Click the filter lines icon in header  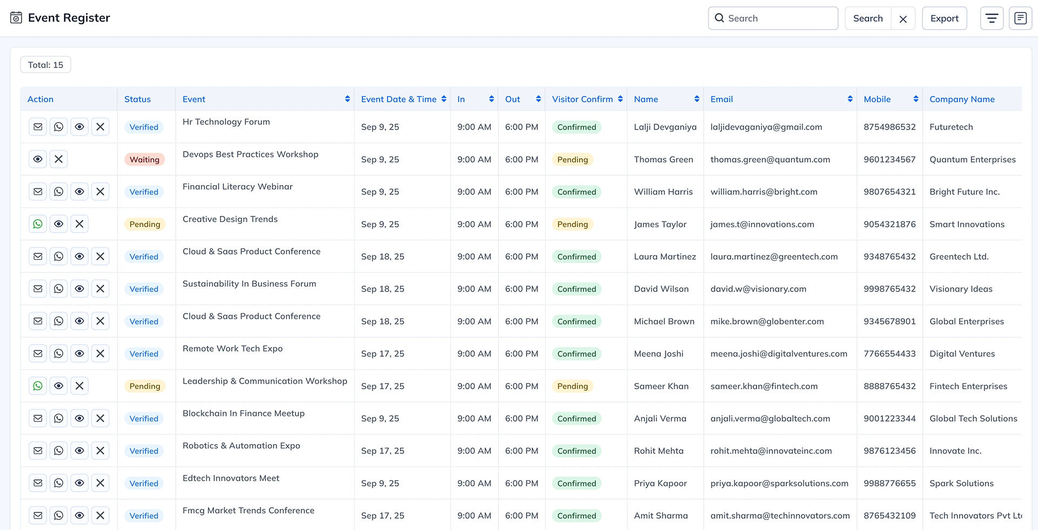tap(992, 18)
